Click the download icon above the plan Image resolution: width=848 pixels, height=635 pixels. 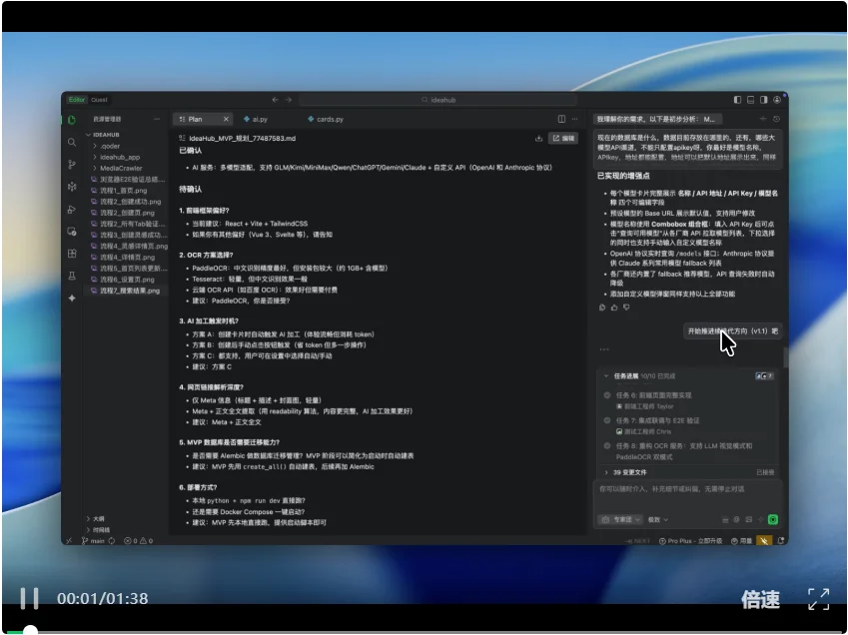tap(539, 138)
